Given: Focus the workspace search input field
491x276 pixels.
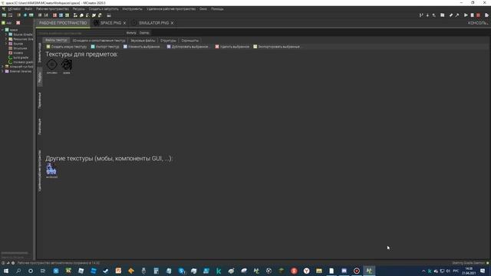Looking at the screenshot, I should 81,33.
